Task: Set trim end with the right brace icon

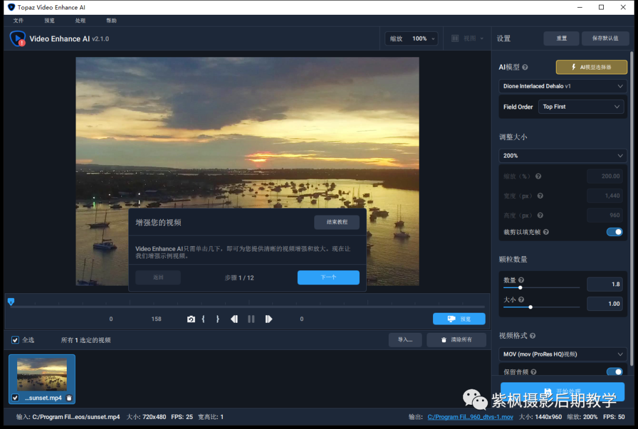Action: click(x=217, y=319)
